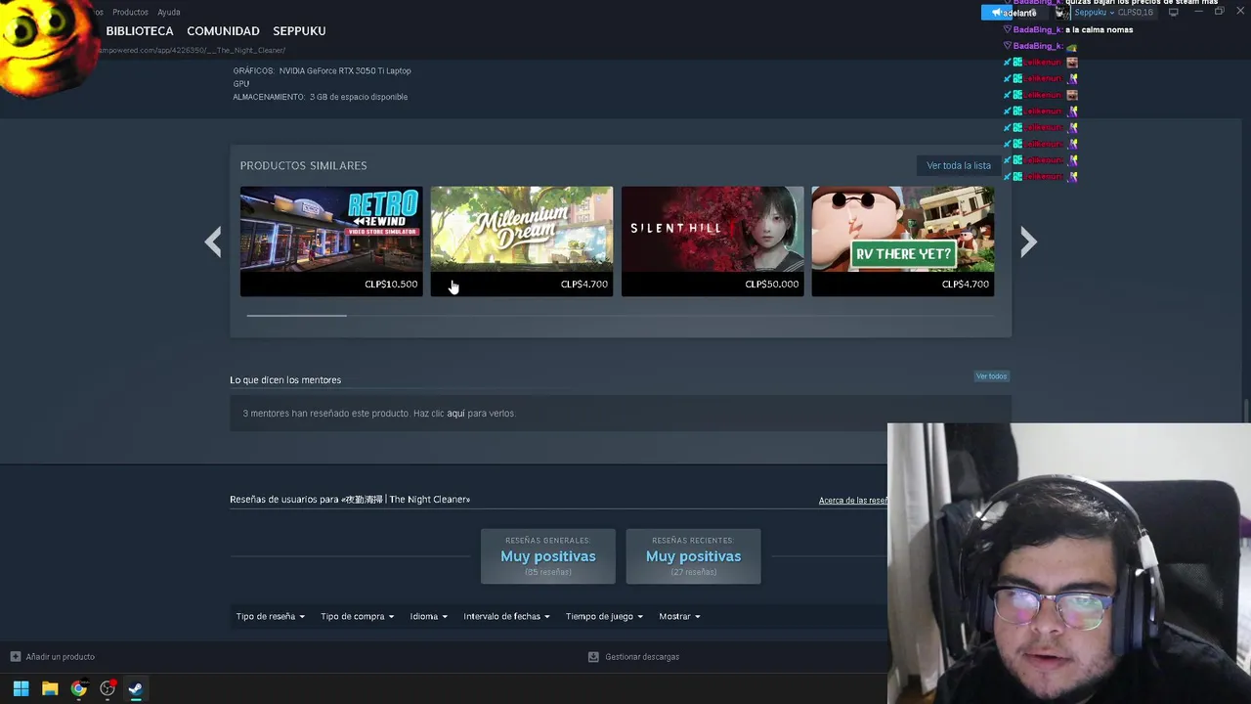The image size is (1251, 704).
Task: Open the Retro Rewind game thumbnail
Action: tap(331, 229)
